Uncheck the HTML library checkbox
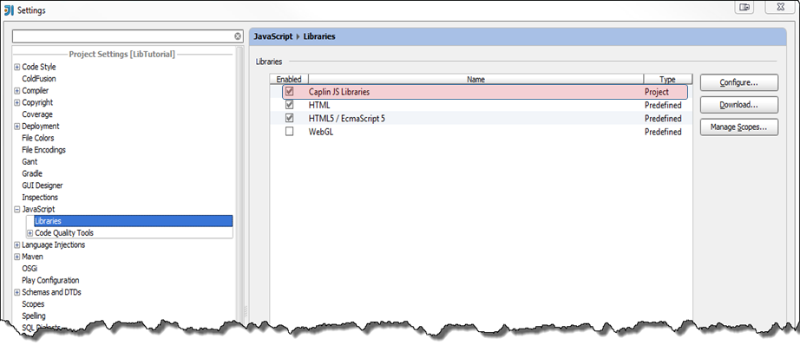Image resolution: width=800 pixels, height=345 pixels. [x=289, y=105]
